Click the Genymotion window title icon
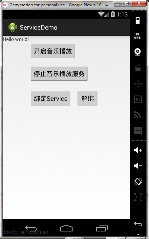149x239 pixels. pyautogui.click(x=5, y=5)
